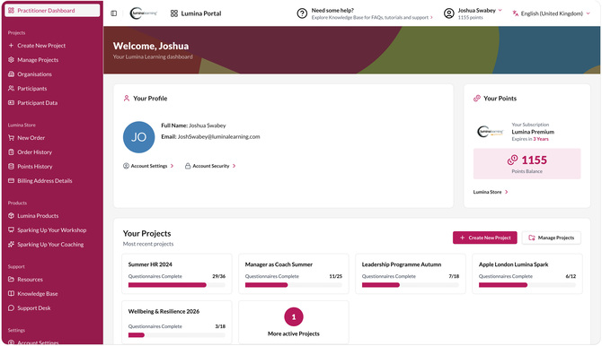Click the Participant Data icon

[x=11, y=103]
